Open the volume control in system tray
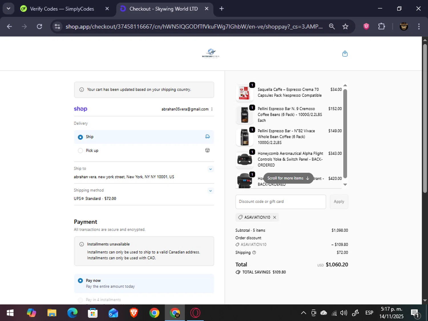The image size is (428, 321). coord(344,313)
